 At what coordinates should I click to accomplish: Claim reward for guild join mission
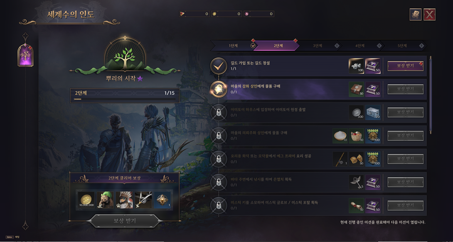(x=405, y=66)
